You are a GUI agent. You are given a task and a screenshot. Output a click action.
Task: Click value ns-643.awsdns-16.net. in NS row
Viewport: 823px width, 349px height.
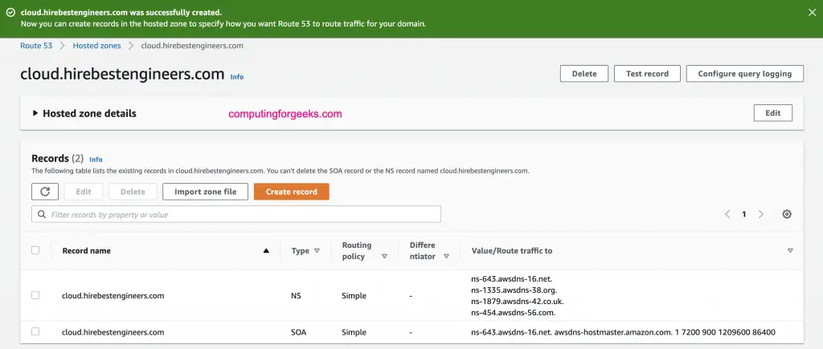pos(512,278)
